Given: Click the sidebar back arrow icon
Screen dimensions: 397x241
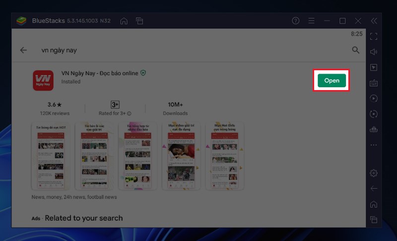Looking at the screenshot, I should [374, 189].
